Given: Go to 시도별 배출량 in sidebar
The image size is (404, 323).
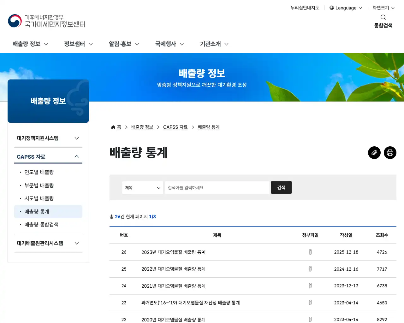Looking at the screenshot, I should [x=39, y=198].
